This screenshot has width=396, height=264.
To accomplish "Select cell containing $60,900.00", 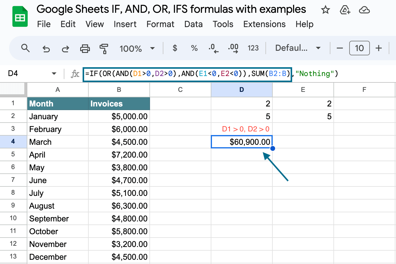I will click(x=242, y=142).
